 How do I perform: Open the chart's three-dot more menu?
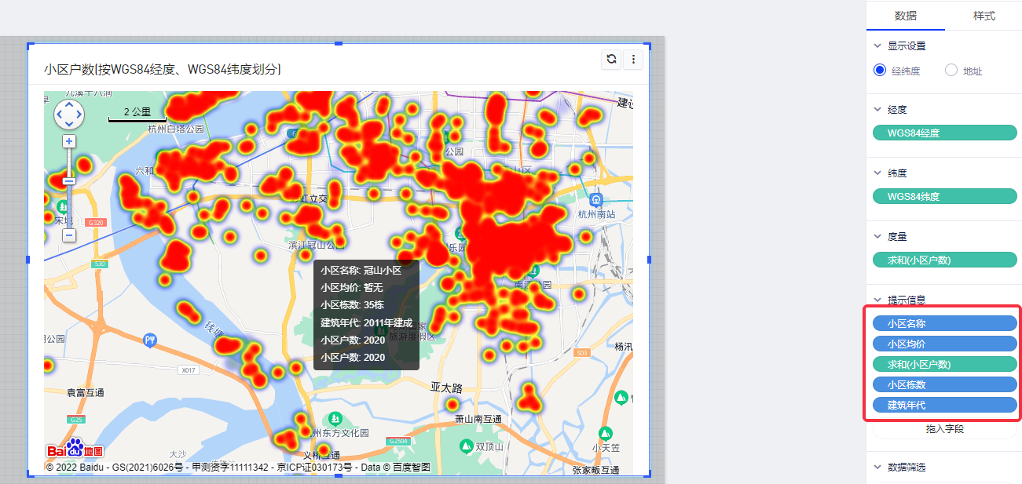pyautogui.click(x=633, y=60)
